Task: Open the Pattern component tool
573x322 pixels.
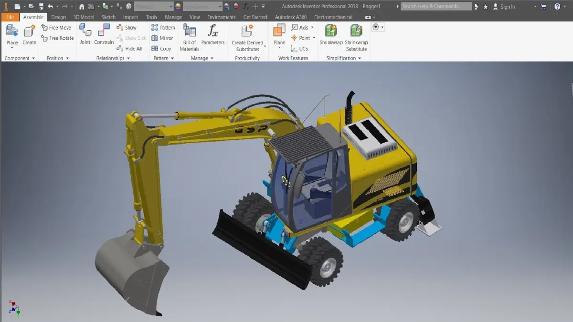Action: [163, 28]
